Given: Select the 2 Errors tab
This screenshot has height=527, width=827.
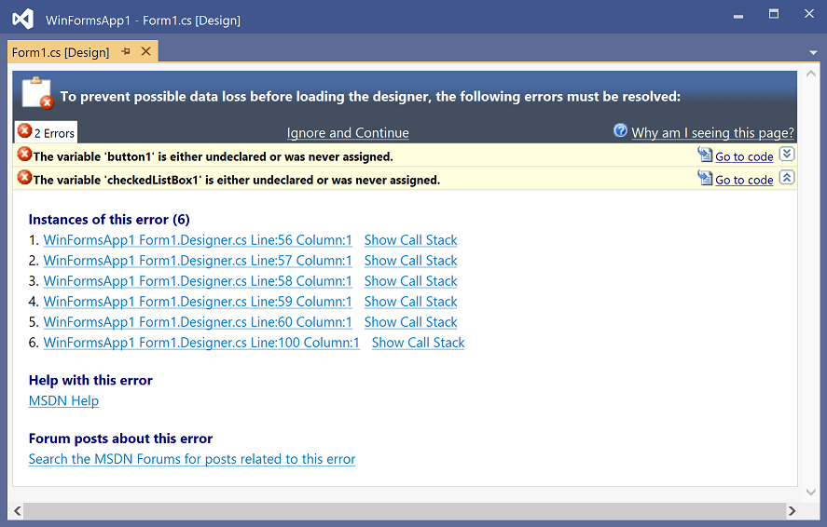Looking at the screenshot, I should (x=46, y=132).
